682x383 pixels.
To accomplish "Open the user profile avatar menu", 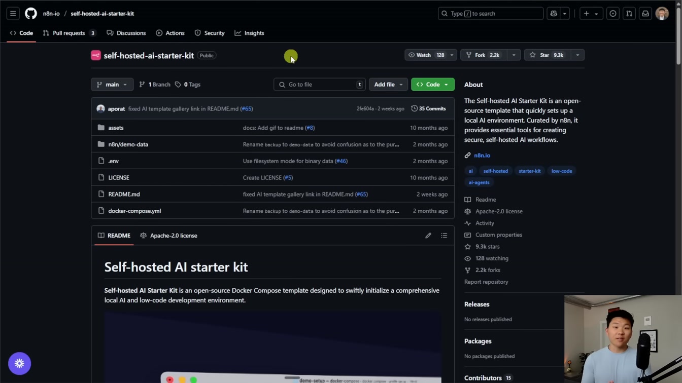I will [x=662, y=14].
